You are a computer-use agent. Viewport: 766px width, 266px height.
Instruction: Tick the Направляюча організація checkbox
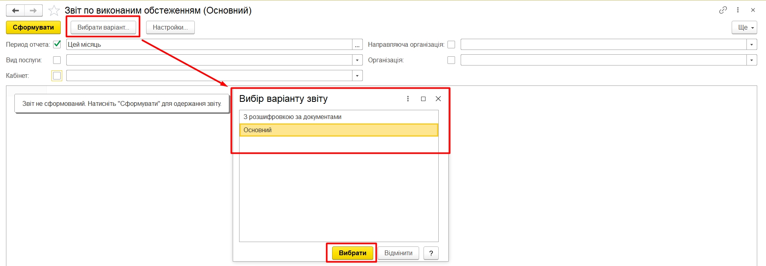[x=451, y=44]
